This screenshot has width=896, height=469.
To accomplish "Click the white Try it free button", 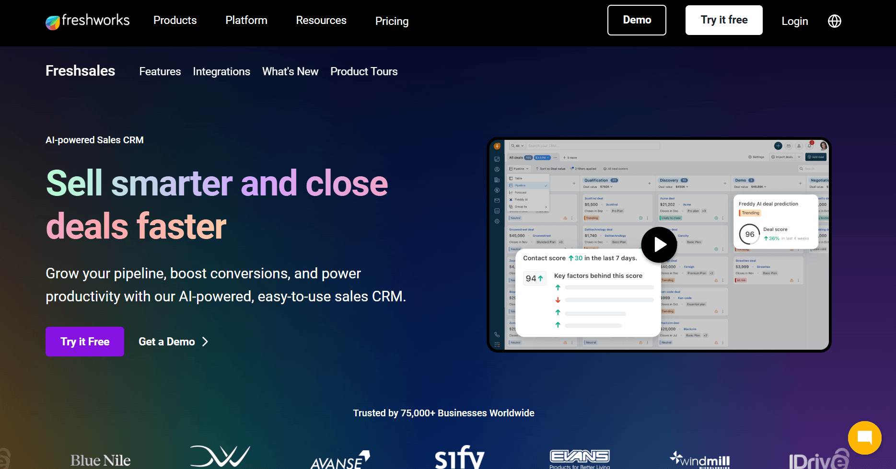I will click(x=724, y=20).
